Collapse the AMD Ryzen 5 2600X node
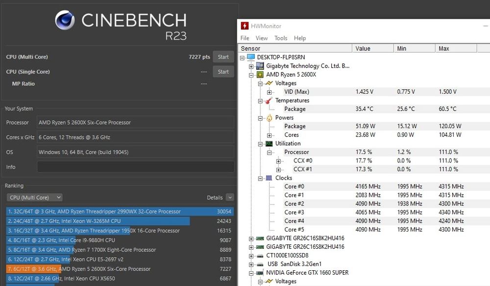490x286 pixels. (x=251, y=75)
